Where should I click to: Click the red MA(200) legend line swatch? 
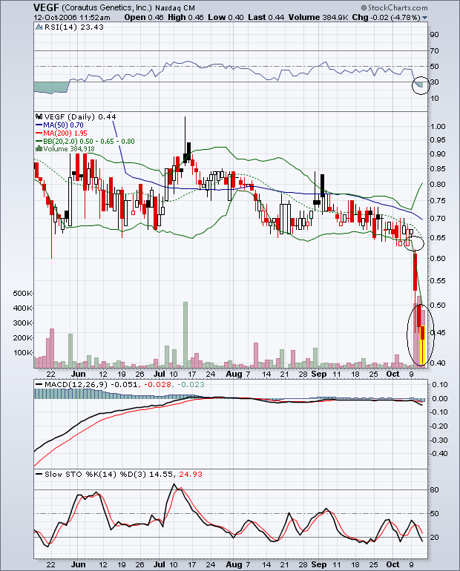[x=39, y=133]
